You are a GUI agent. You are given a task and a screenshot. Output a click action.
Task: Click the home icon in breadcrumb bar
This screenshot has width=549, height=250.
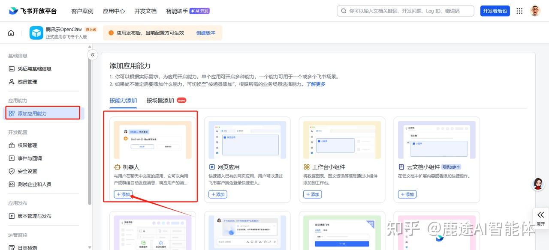coord(11,33)
